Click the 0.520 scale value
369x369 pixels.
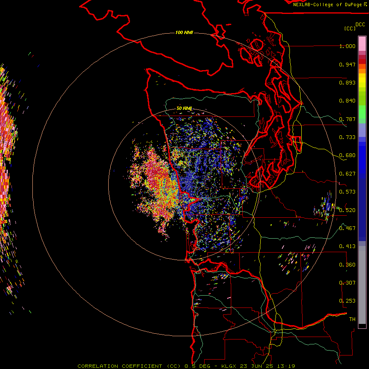pos(347,210)
